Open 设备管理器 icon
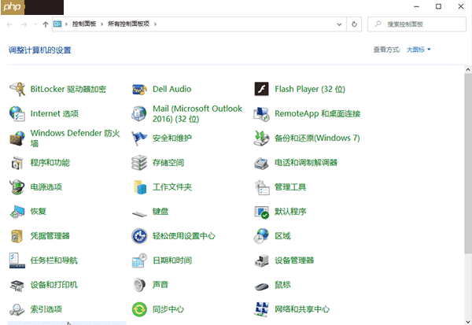 click(262, 260)
